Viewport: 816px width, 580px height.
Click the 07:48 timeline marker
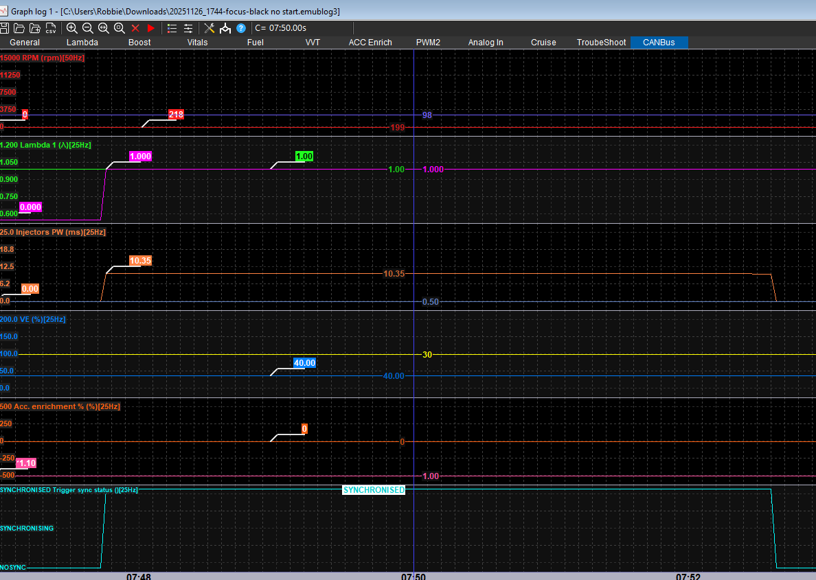pyautogui.click(x=139, y=576)
